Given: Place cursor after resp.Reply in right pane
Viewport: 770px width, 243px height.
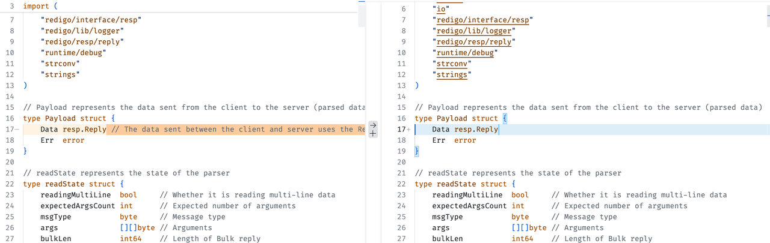Looking at the screenshot, I should [x=499, y=130].
